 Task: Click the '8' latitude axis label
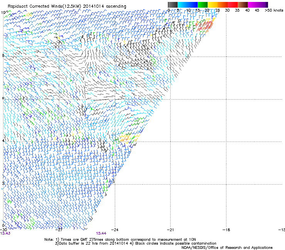[x=3, y=55]
